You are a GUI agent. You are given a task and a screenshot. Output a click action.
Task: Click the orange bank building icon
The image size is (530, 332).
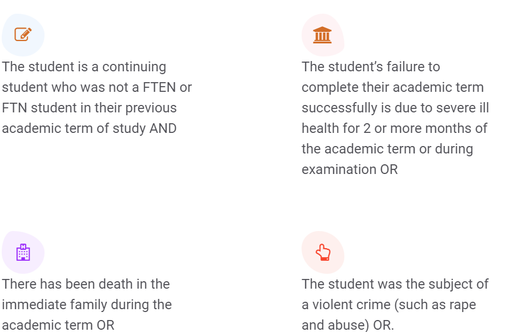323,35
